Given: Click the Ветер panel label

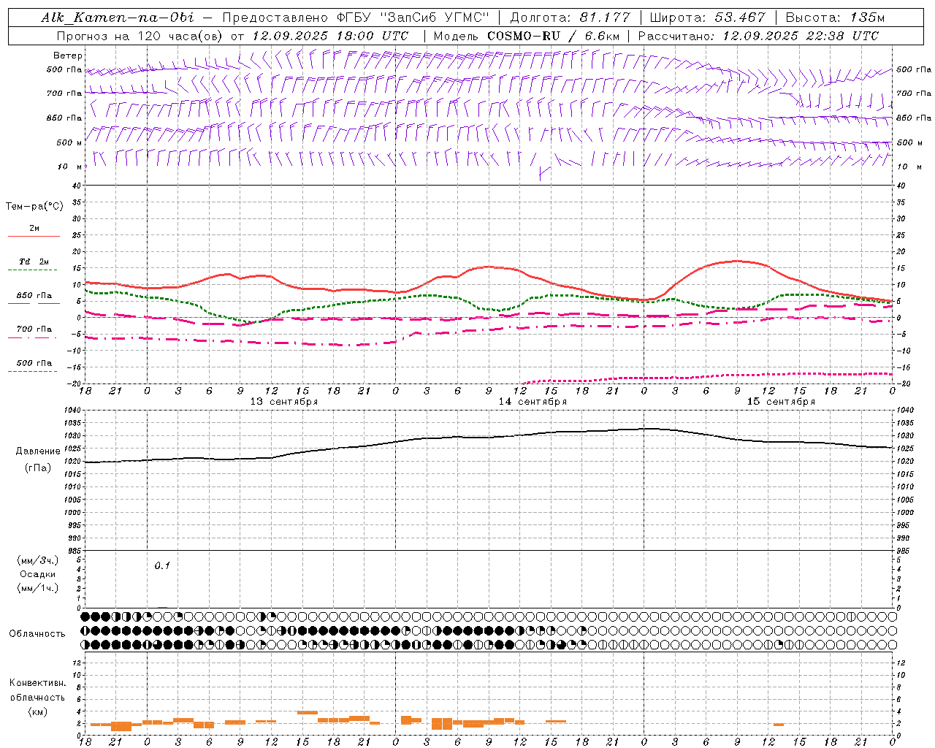Looking at the screenshot, I should click(x=68, y=56).
